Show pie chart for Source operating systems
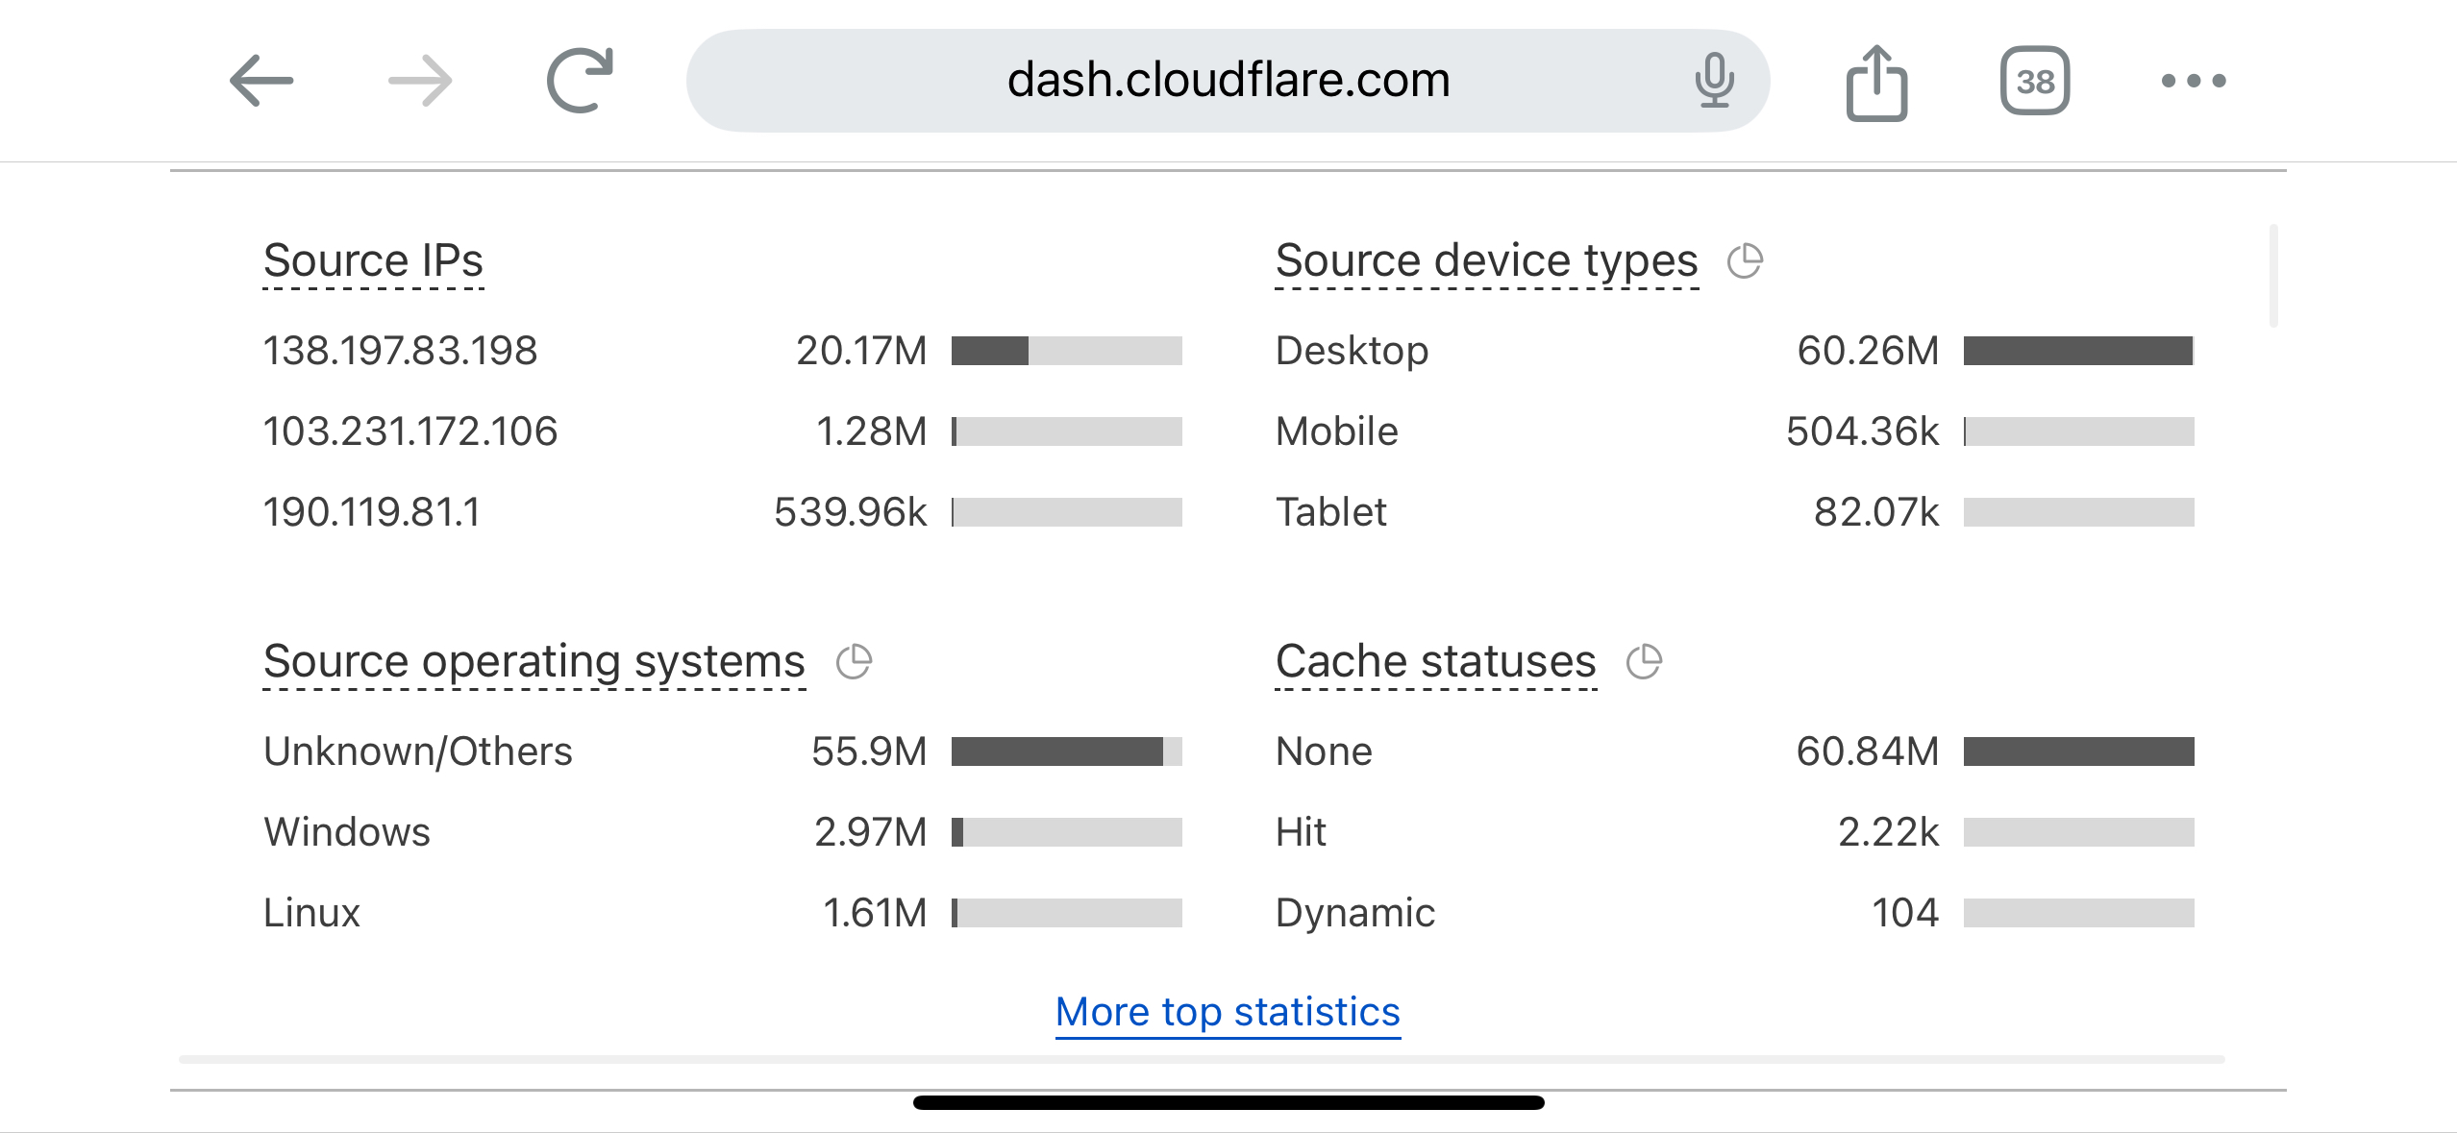 pyautogui.click(x=854, y=662)
